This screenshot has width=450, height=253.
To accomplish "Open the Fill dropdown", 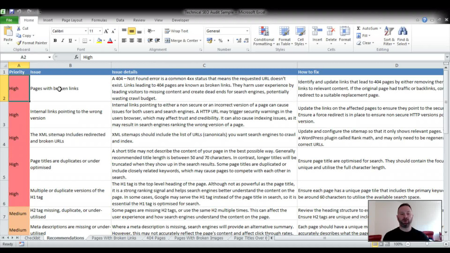I will pyautogui.click(x=363, y=36).
